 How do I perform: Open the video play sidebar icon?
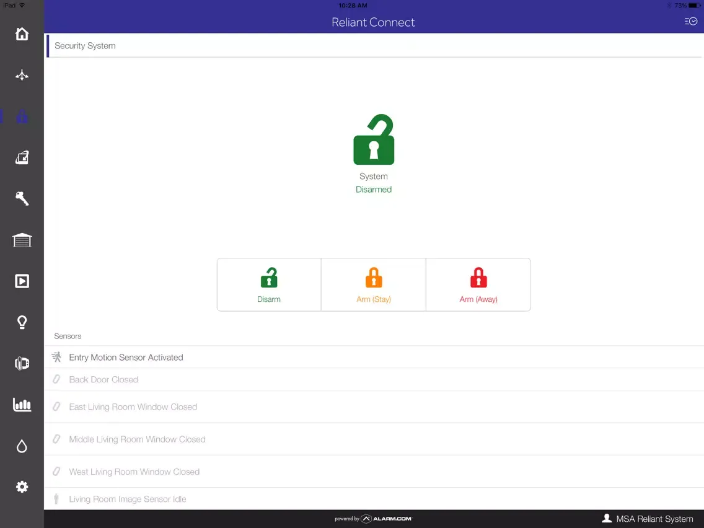tap(22, 281)
